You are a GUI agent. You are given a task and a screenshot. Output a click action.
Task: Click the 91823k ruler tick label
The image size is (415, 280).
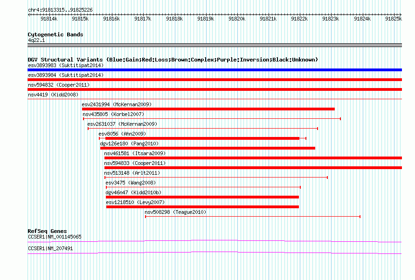point(331,19)
